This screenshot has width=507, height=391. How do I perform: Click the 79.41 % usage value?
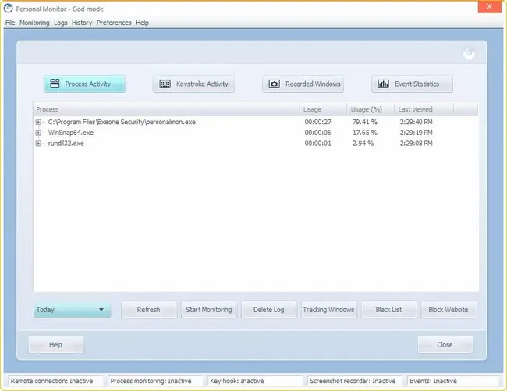point(365,122)
